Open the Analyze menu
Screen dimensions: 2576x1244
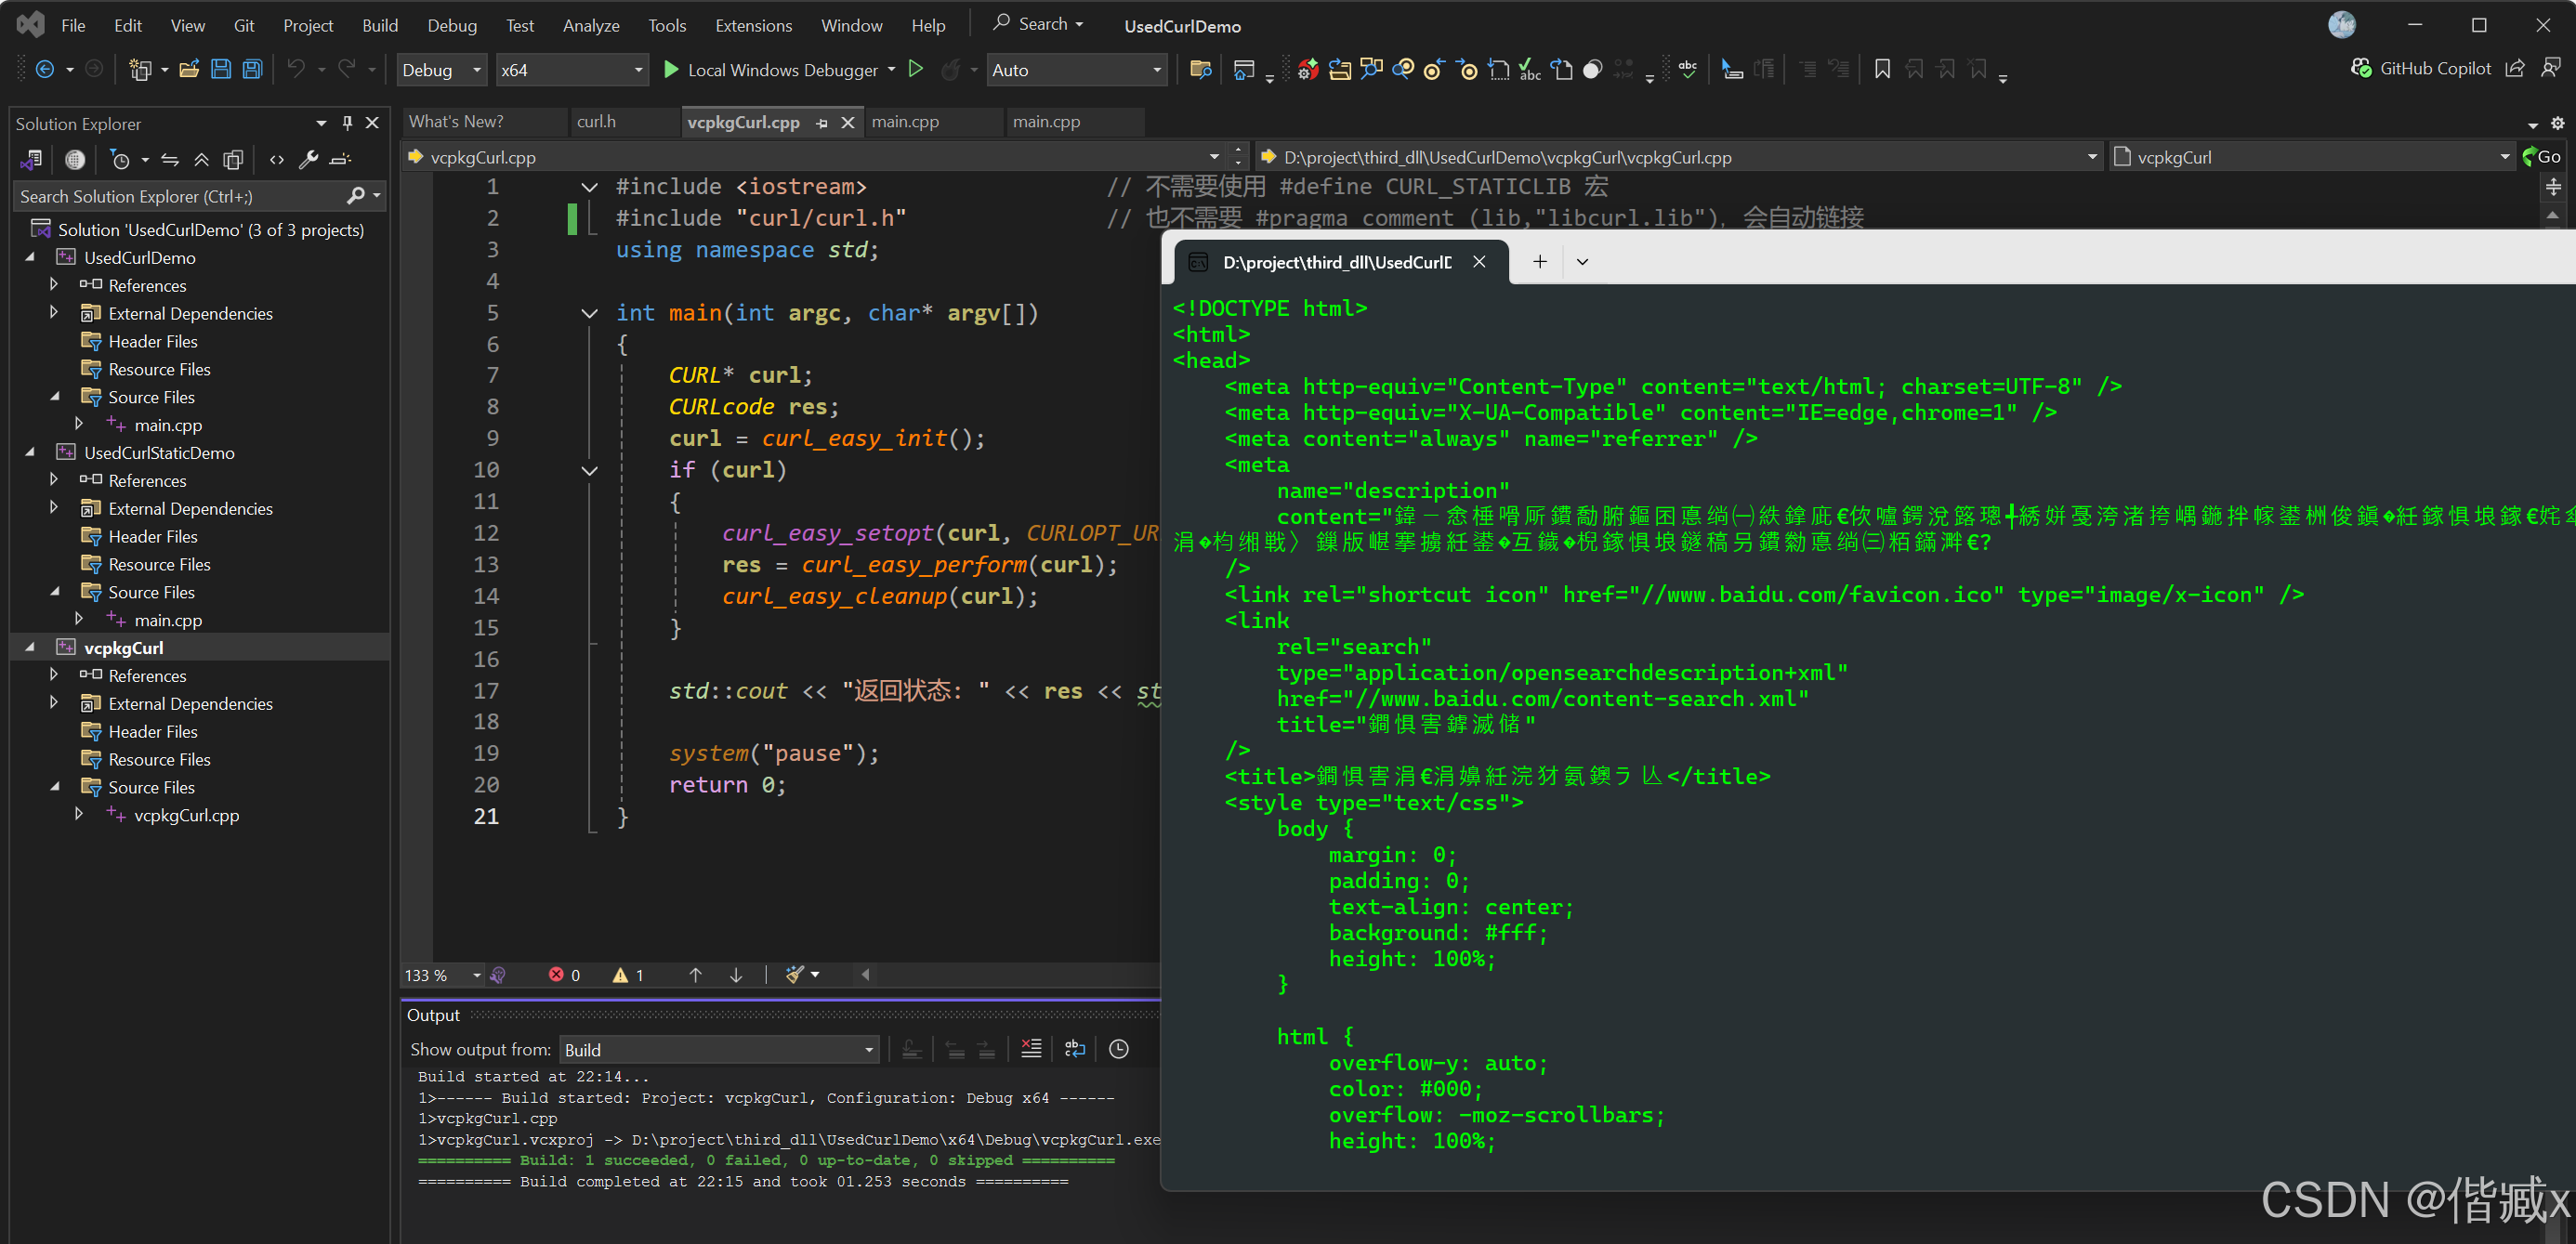(591, 25)
